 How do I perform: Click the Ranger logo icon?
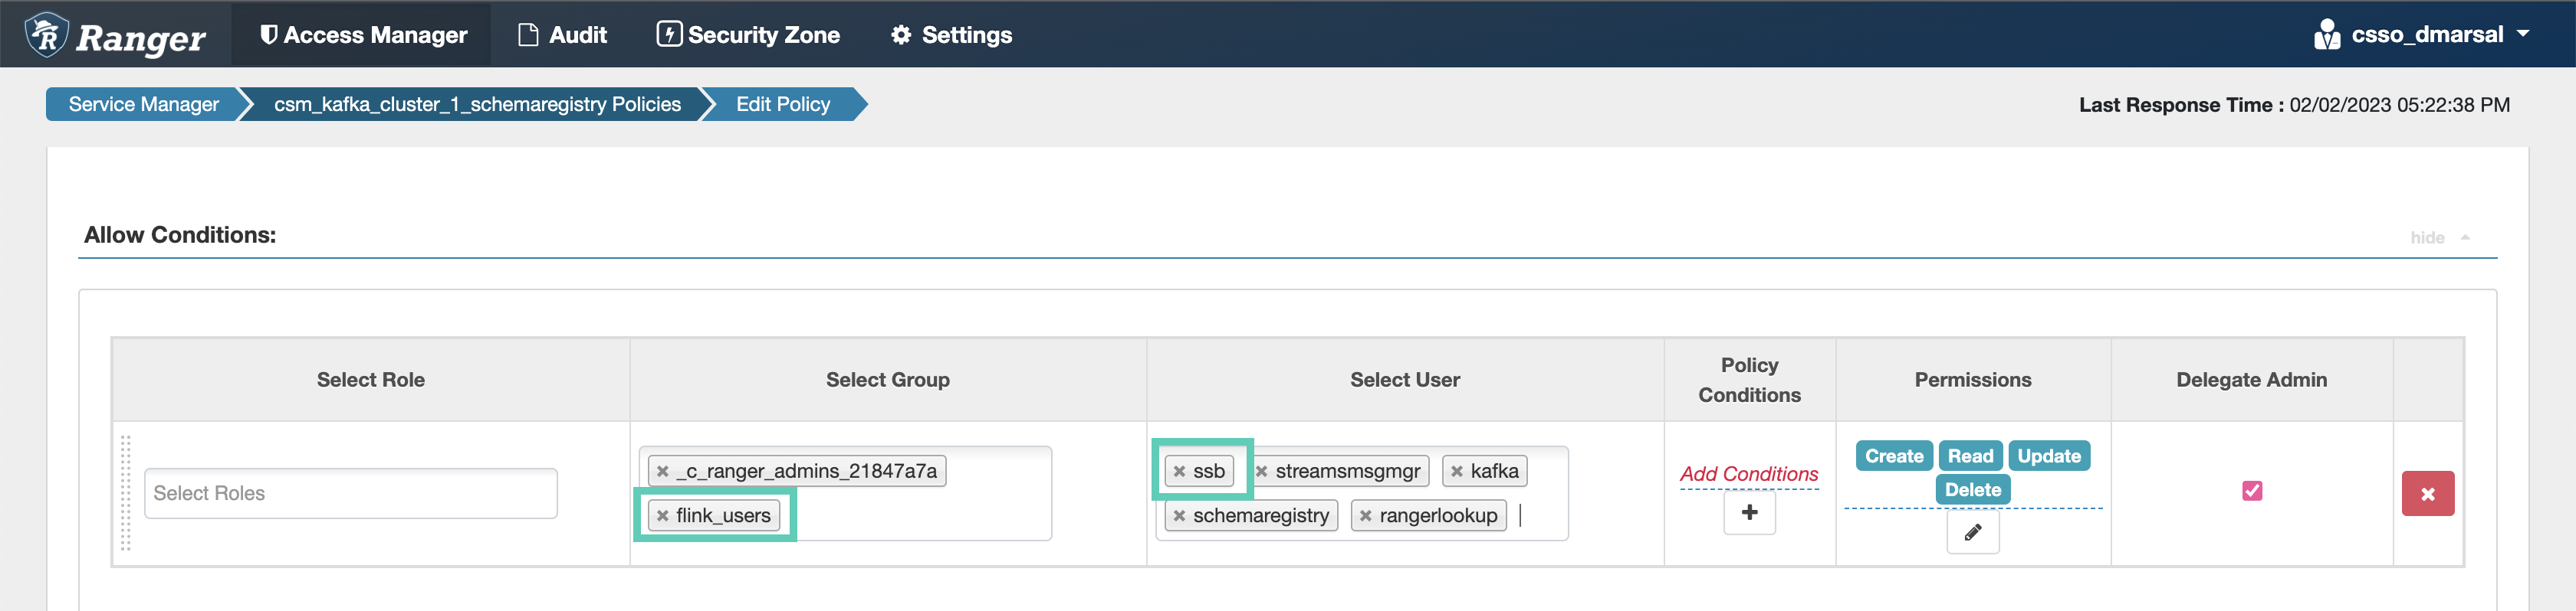(46, 35)
